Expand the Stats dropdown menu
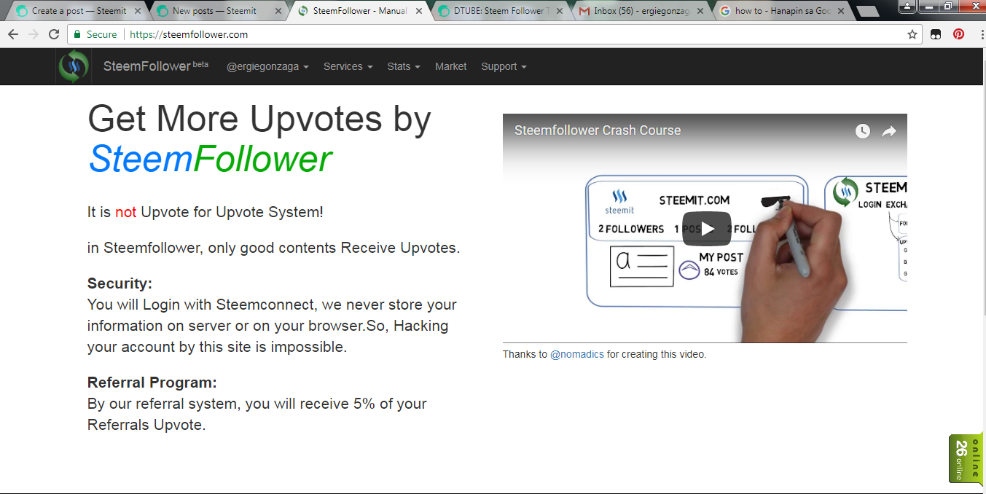Image resolution: width=986 pixels, height=494 pixels. coord(404,66)
